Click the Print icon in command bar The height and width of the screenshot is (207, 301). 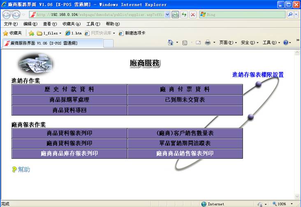[208, 42]
